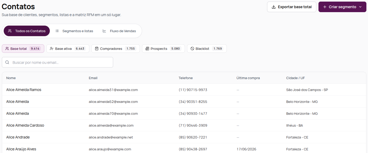
Task: Filter by Base total 9.414
Action: click(23, 49)
